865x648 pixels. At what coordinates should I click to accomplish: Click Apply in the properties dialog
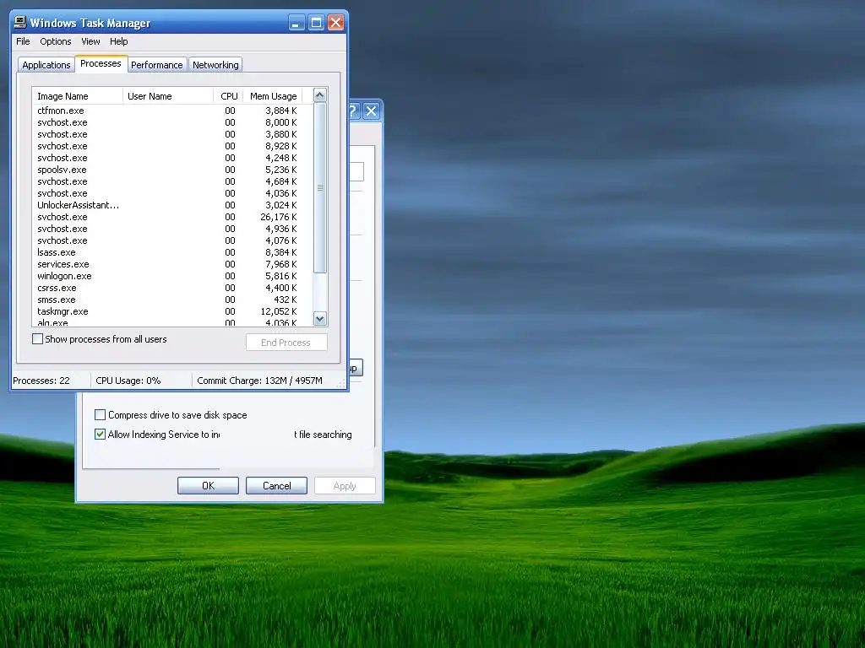pyautogui.click(x=345, y=485)
